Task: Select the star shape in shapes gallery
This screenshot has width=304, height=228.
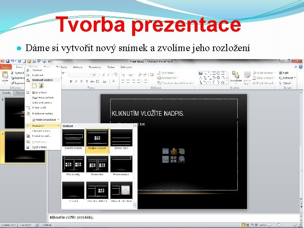Action: tap(223, 83)
